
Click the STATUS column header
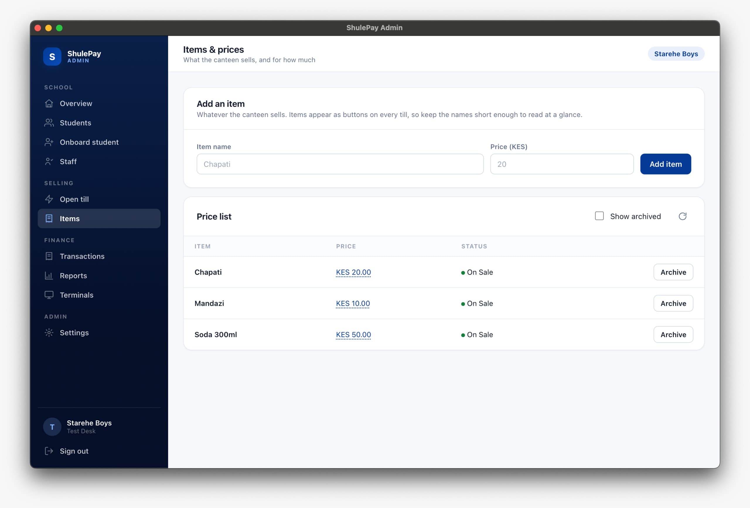(474, 246)
